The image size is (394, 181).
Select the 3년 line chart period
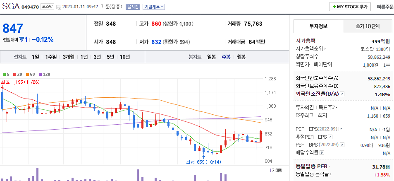(97, 57)
